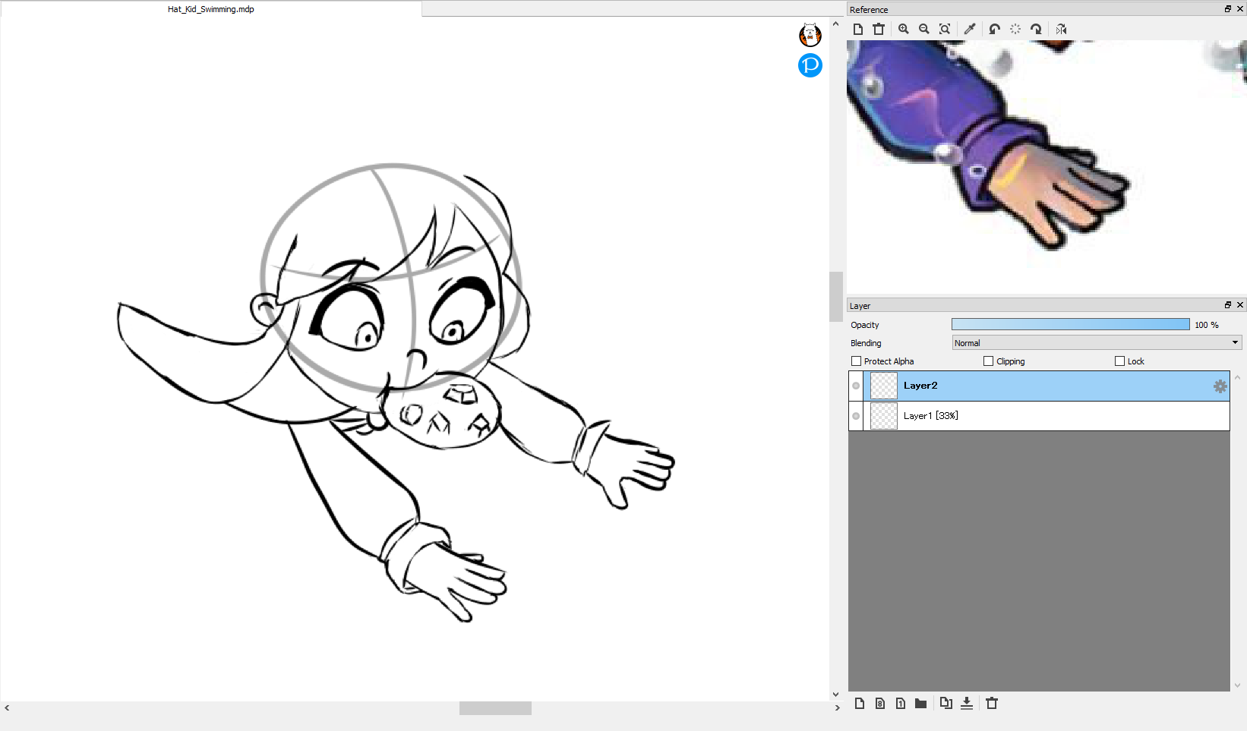Enable the layer Lock checkbox

pos(1119,361)
